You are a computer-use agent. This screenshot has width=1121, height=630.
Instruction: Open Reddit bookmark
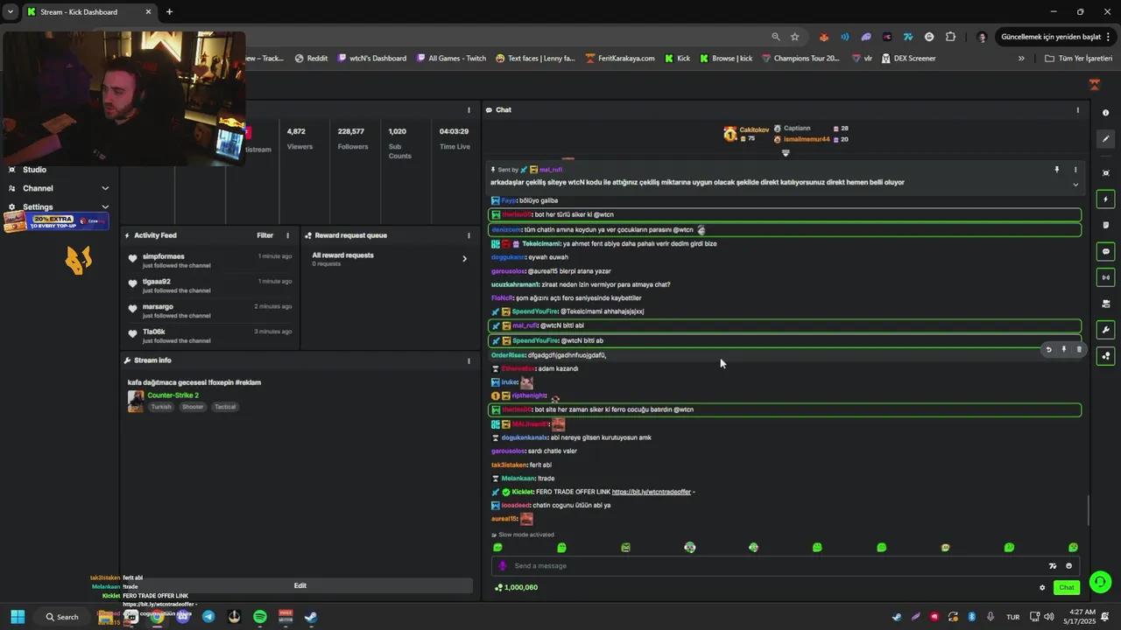click(x=312, y=59)
